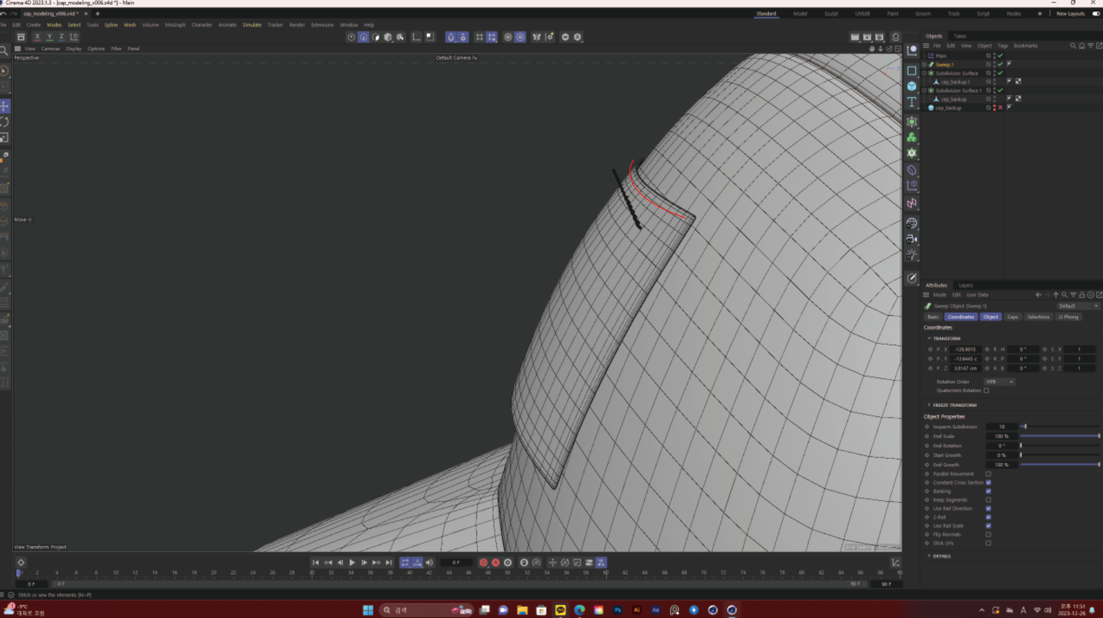This screenshot has height=618, width=1103.
Task: Click the End Growth slider
Action: point(1060,465)
